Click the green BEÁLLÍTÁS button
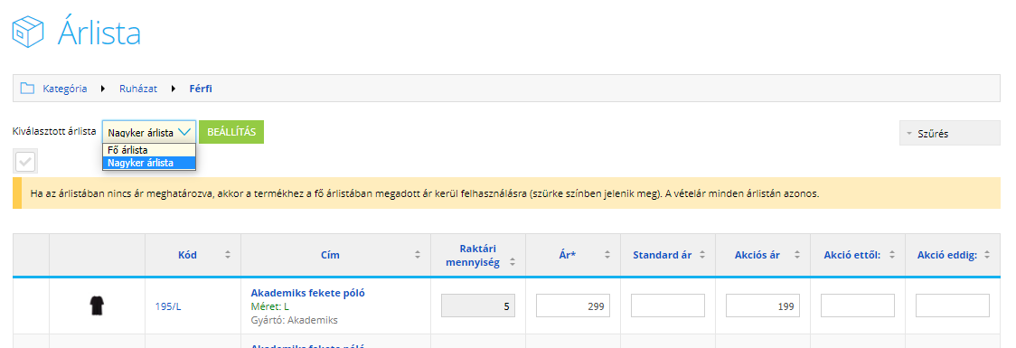 [231, 132]
